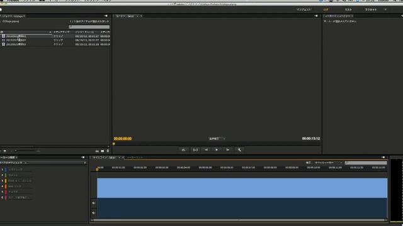The height and width of the screenshot is (226, 403).
Task: Open the wrench settings in Monitor controls
Action: (239, 149)
